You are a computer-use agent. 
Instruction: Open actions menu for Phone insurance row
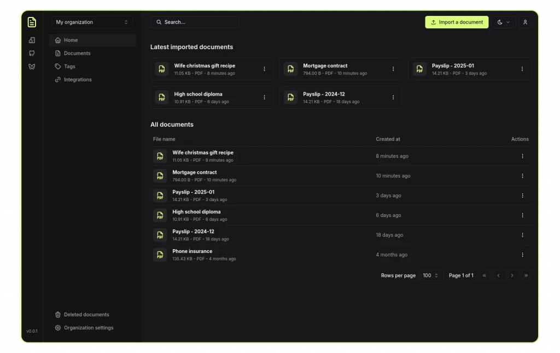pyautogui.click(x=522, y=255)
